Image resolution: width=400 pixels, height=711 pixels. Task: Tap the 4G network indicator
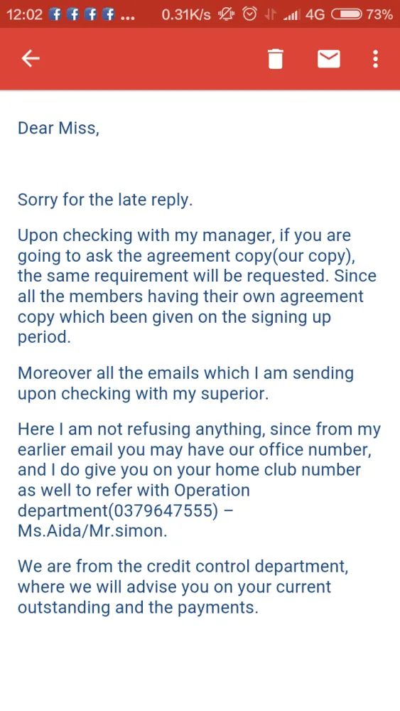tap(315, 14)
